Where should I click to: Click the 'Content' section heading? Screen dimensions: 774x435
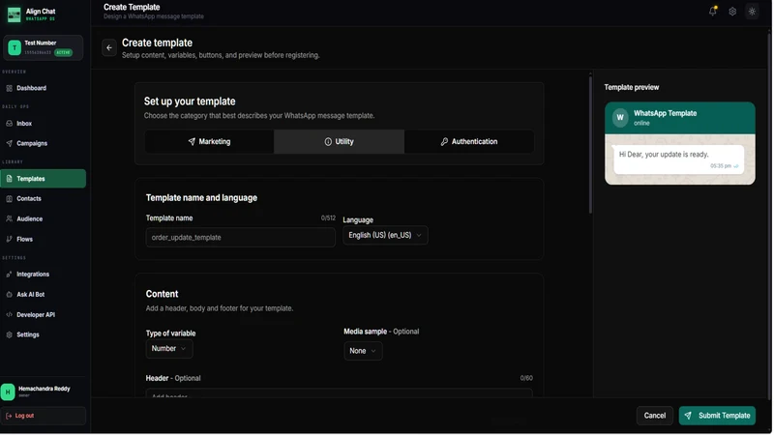point(162,294)
